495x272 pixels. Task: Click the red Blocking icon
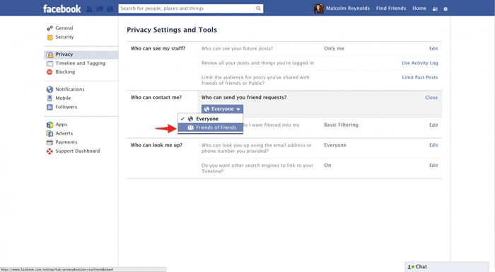pos(49,72)
